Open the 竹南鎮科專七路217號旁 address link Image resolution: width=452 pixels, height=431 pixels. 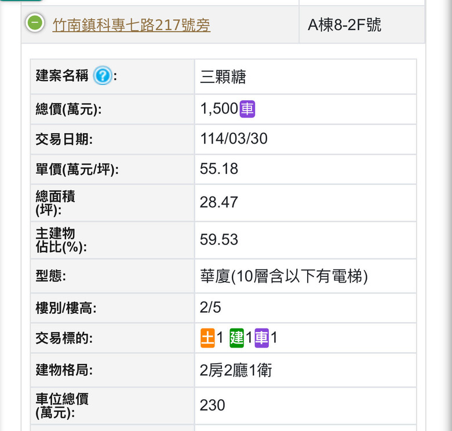point(131,25)
